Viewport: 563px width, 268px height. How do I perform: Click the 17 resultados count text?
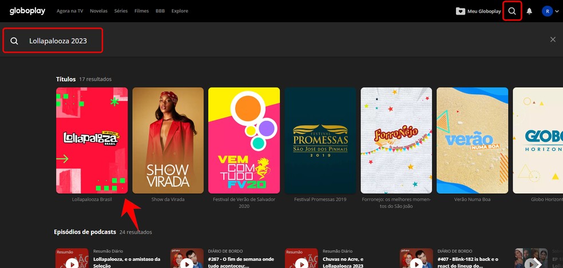click(x=96, y=79)
